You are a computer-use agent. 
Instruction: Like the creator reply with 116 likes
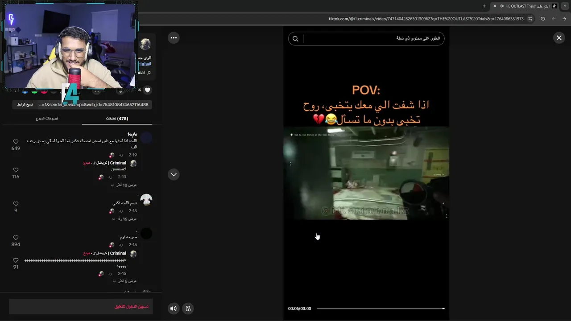click(x=16, y=170)
